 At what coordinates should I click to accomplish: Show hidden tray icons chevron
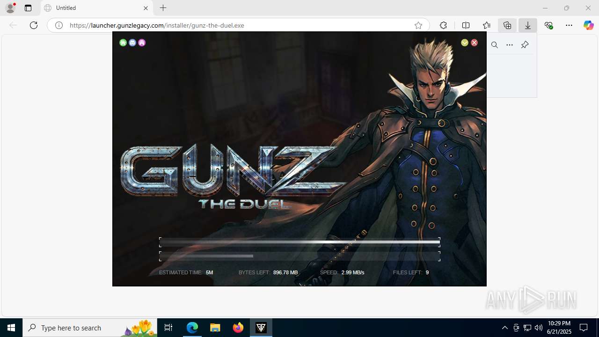coord(504,328)
